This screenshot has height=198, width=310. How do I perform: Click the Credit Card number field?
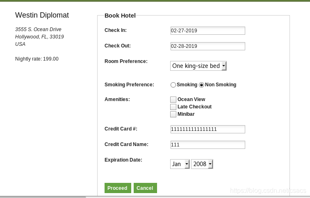207,129
